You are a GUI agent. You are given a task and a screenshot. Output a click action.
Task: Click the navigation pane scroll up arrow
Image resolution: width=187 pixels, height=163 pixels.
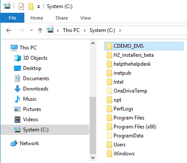pyautogui.click(x=93, y=43)
